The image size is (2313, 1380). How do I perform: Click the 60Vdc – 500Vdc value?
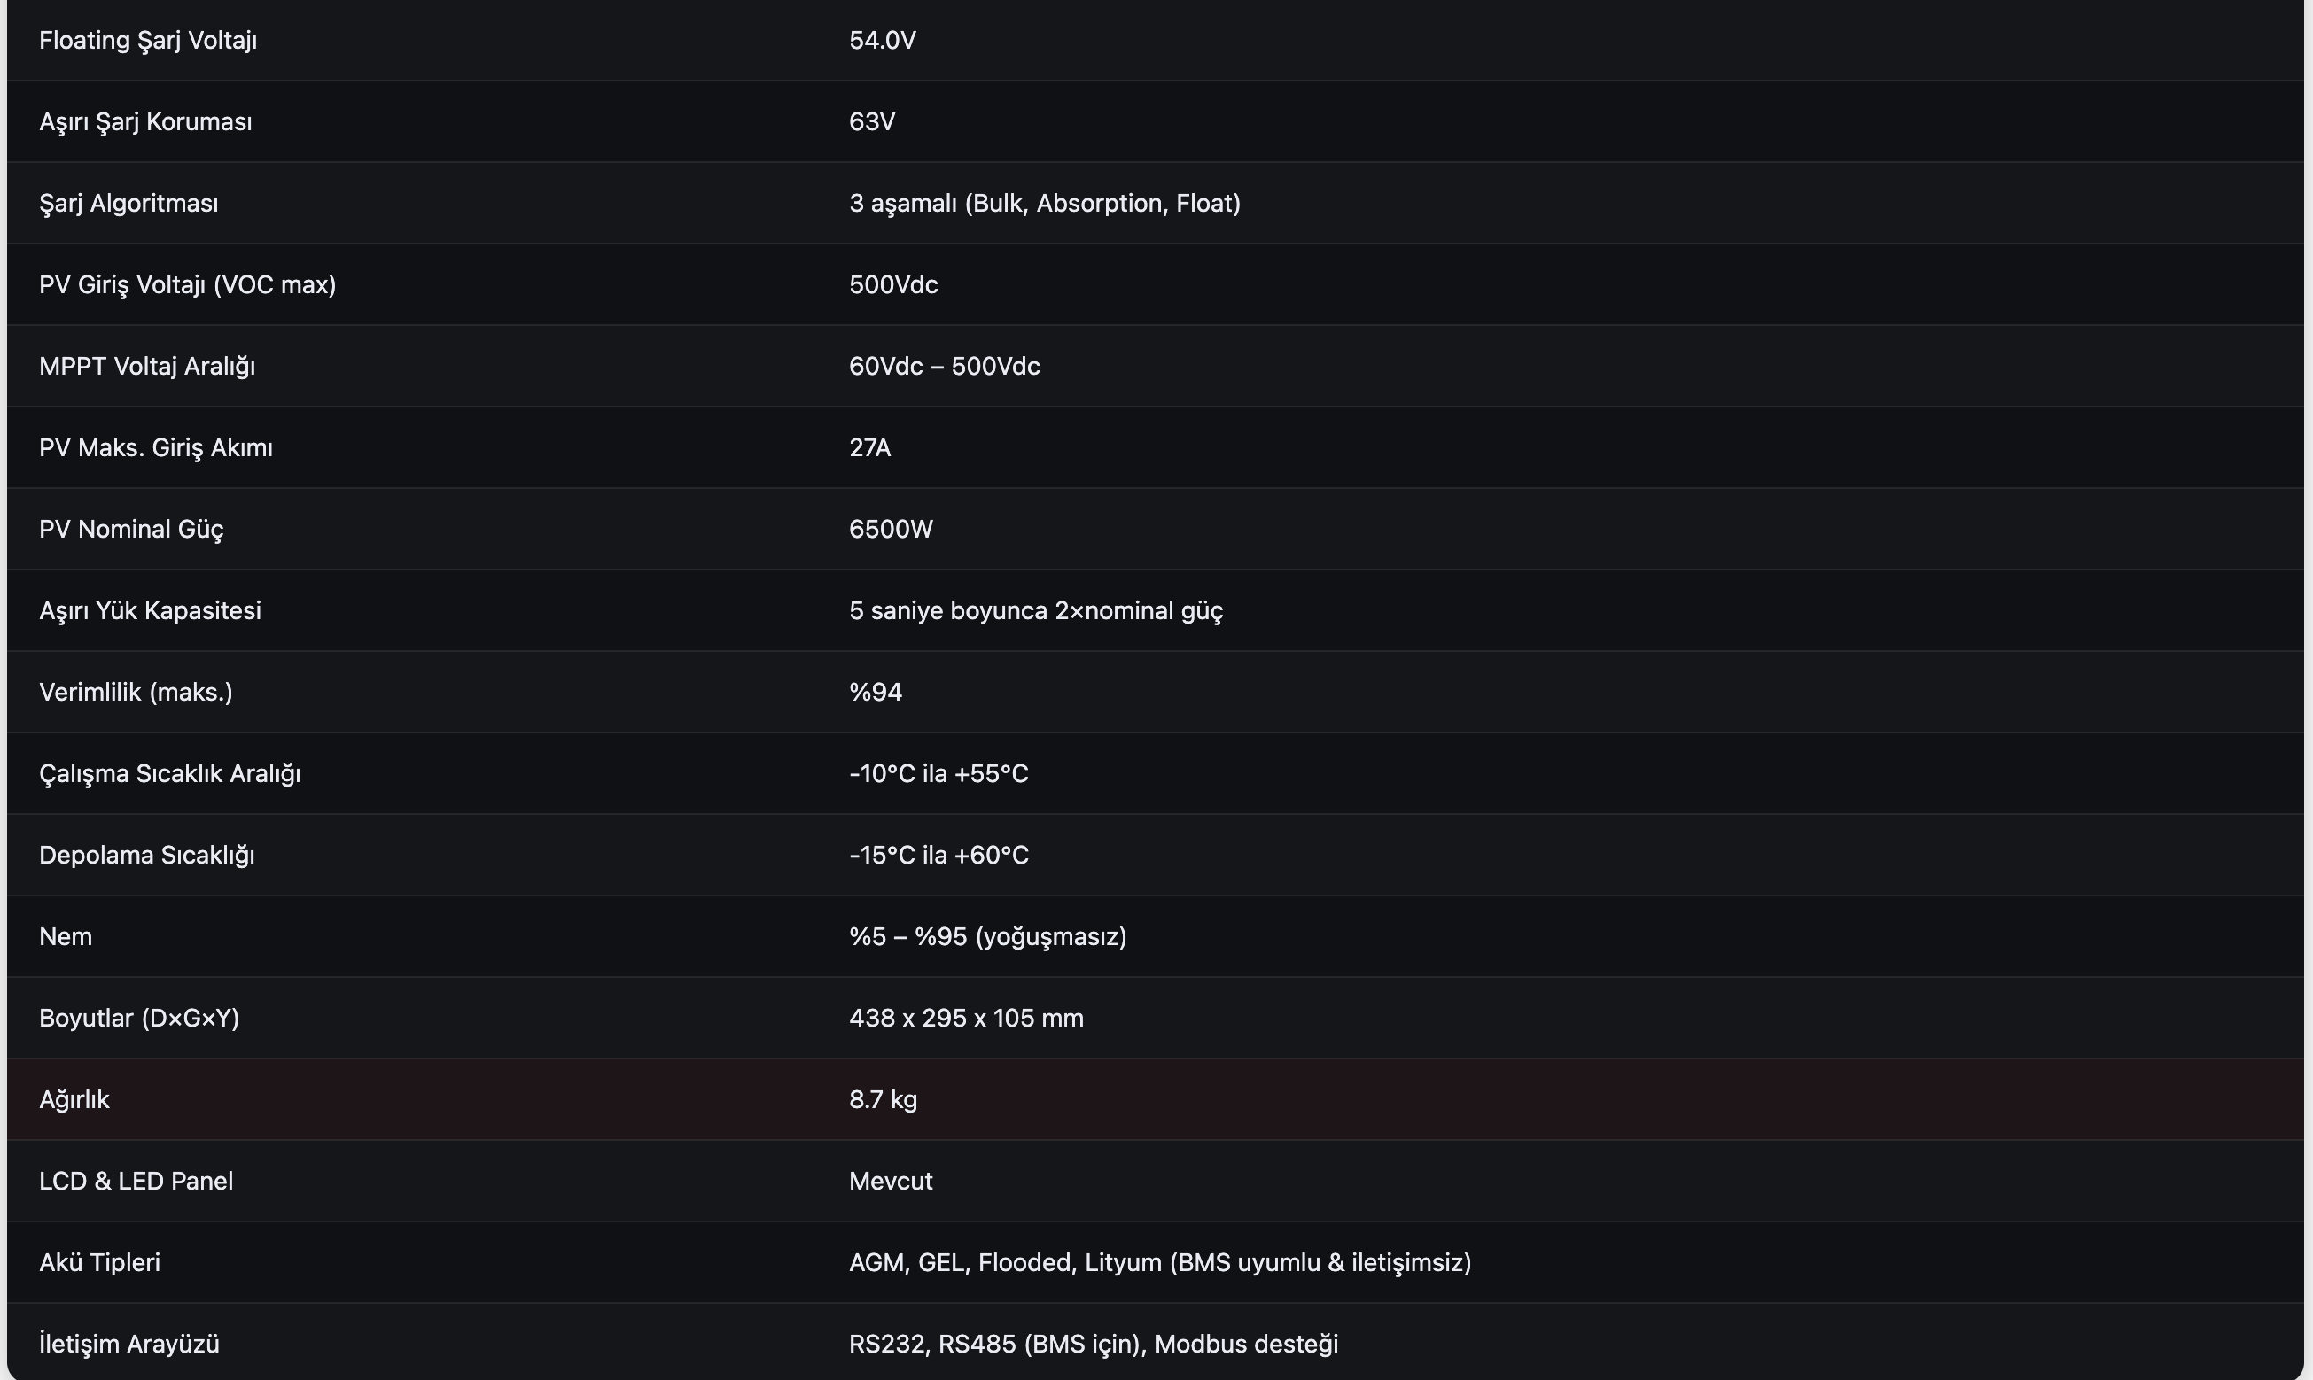[x=944, y=367]
